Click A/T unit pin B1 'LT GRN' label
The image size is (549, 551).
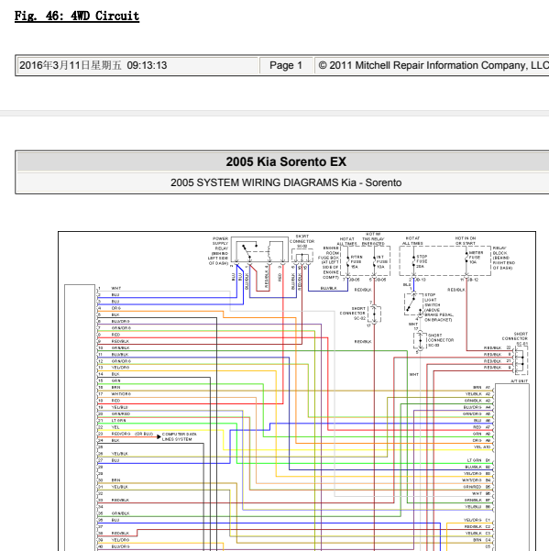pyautogui.click(x=474, y=460)
